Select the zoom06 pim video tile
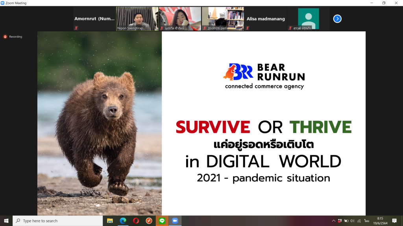This screenshot has width=403, height=226. 223,18
